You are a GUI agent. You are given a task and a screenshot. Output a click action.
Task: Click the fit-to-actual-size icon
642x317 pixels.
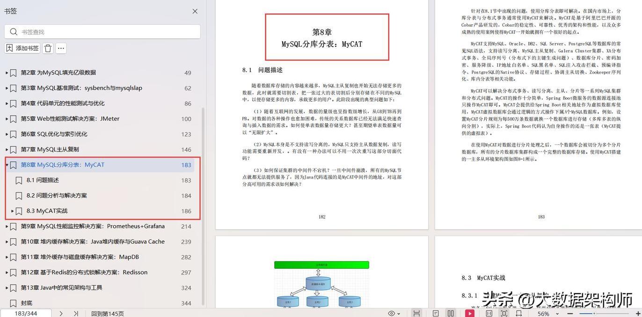point(489,313)
